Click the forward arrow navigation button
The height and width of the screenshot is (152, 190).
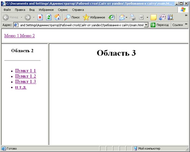tap(28, 17)
